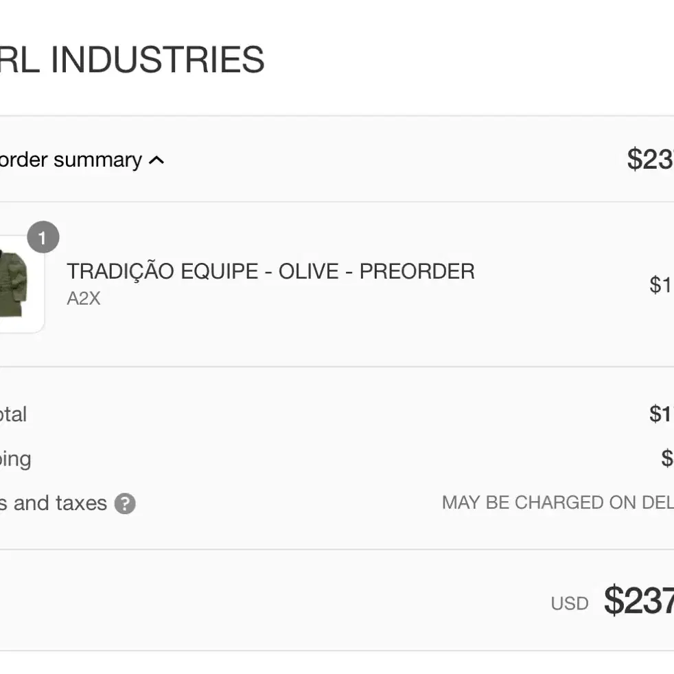This screenshot has width=674, height=674.
Task: Open the duties and taxes help icon
Action: (x=125, y=503)
